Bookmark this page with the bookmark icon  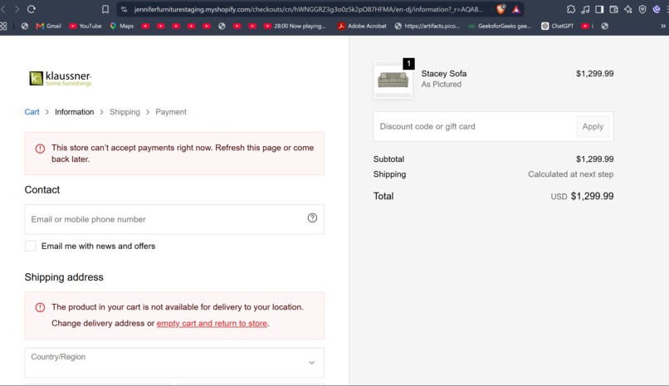(x=105, y=9)
